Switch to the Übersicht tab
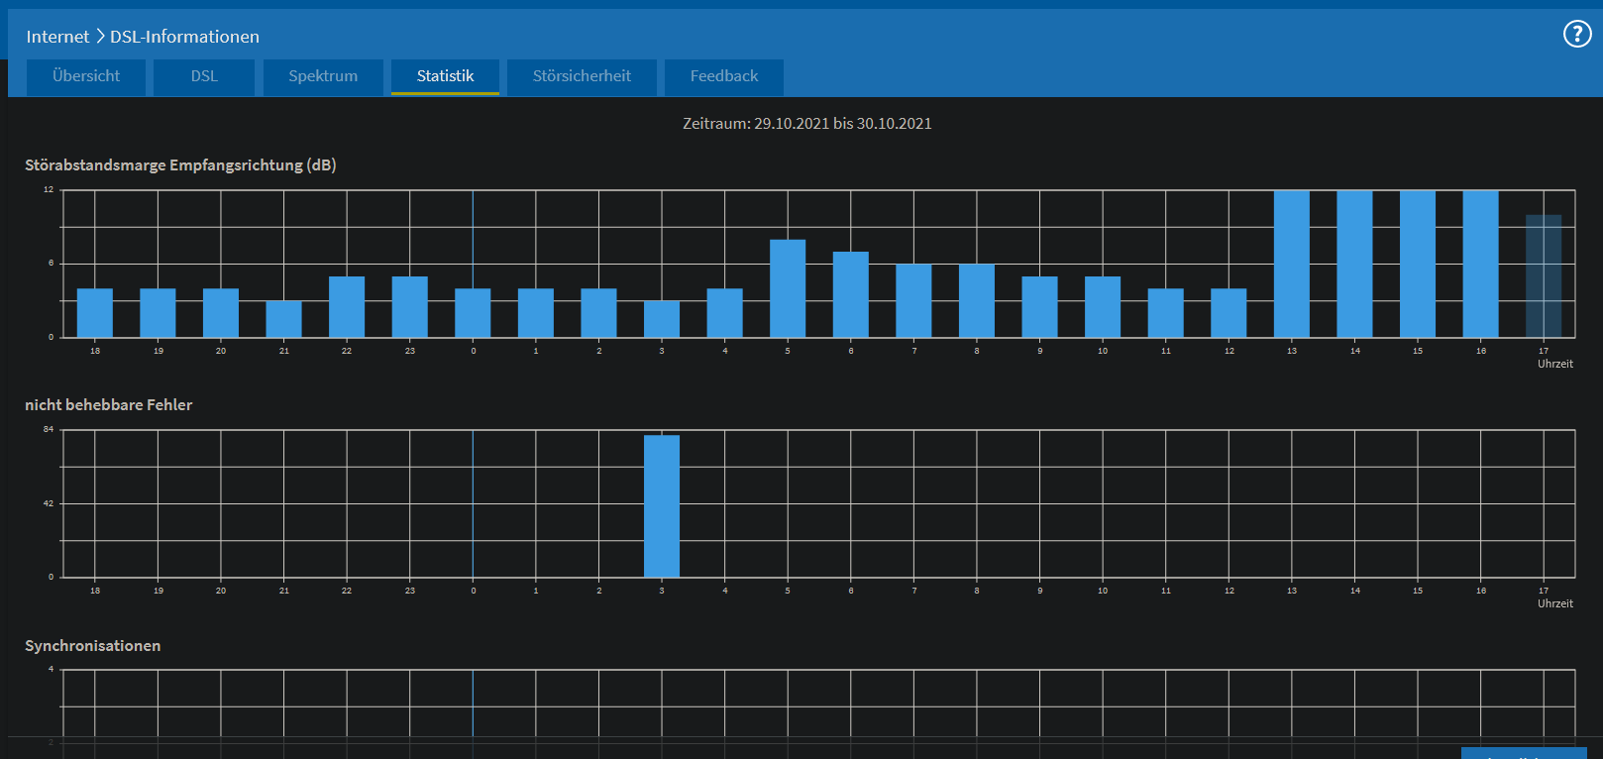 tap(86, 76)
